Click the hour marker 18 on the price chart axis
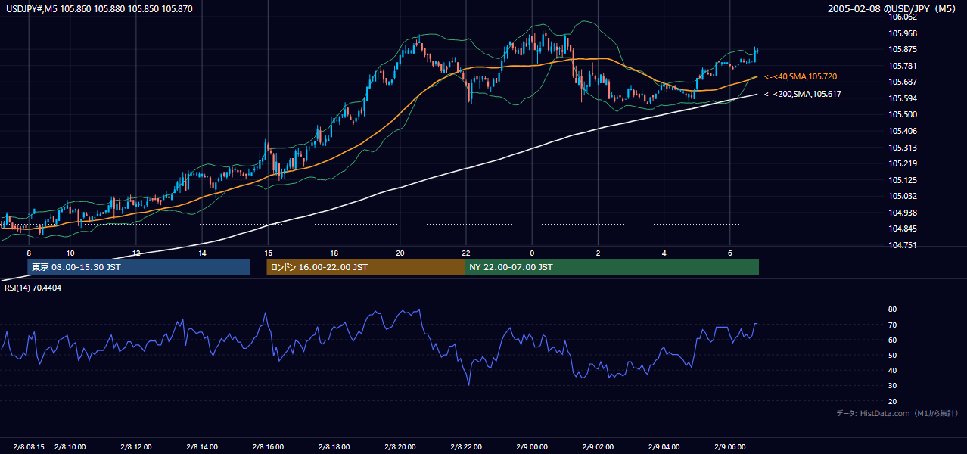 (334, 253)
